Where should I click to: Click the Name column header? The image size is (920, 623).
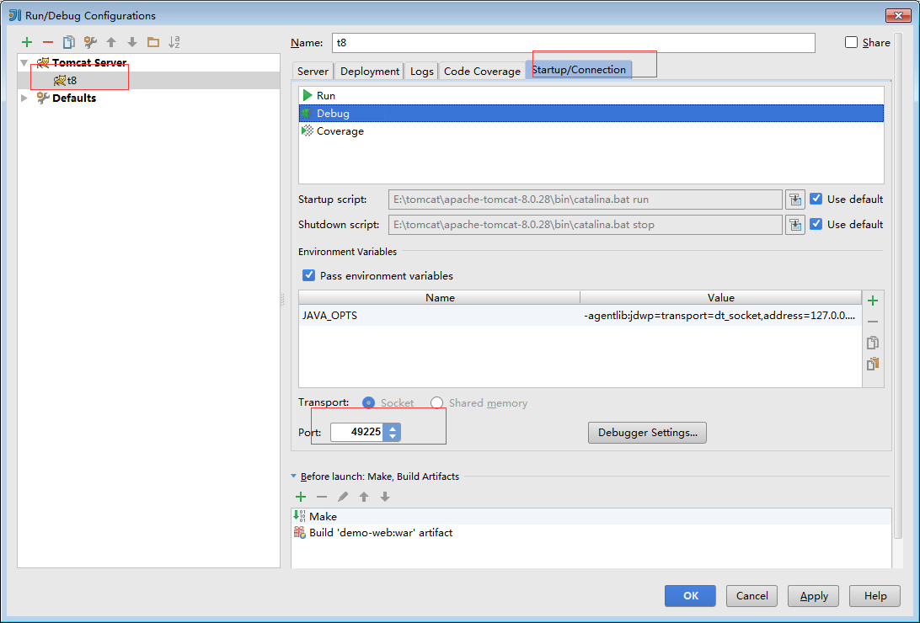point(440,298)
